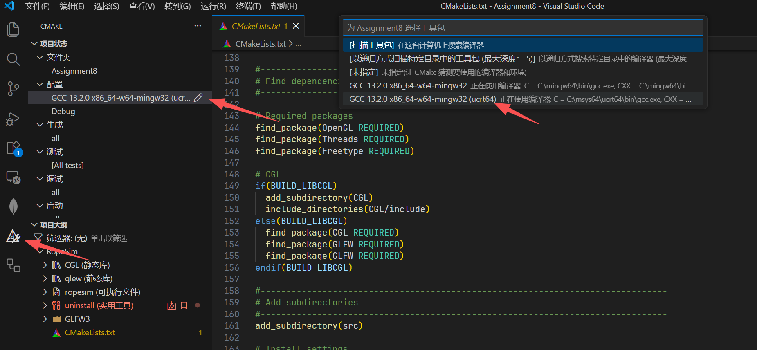Open the Search view in activity bar

pos(13,59)
